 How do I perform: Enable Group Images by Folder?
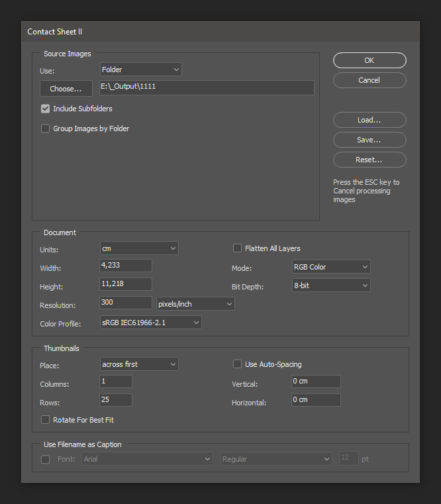coord(46,128)
